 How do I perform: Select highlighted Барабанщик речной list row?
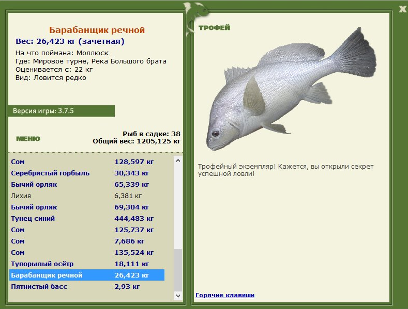[87, 275]
